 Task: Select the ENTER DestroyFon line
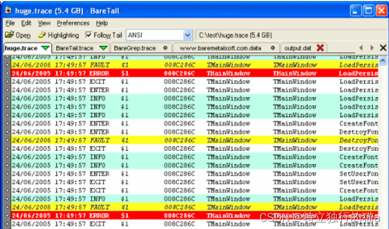(195, 132)
